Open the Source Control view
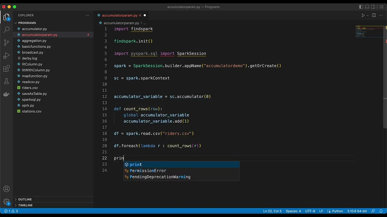The image size is (387, 217). coord(7,42)
